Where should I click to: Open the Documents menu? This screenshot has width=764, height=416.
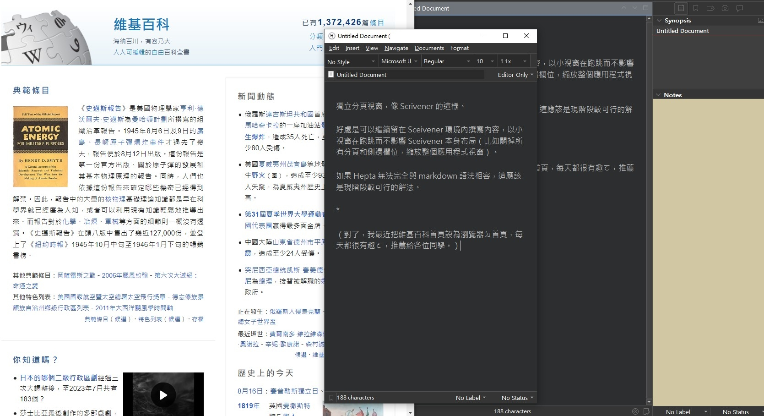[429, 48]
